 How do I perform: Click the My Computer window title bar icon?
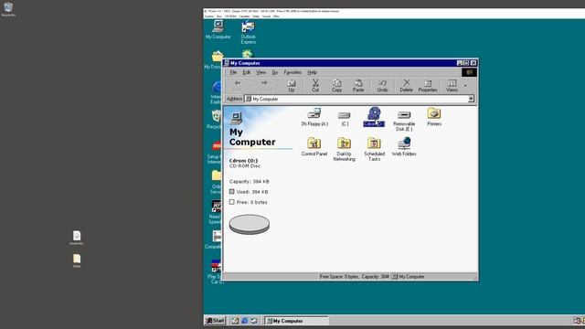click(x=227, y=63)
